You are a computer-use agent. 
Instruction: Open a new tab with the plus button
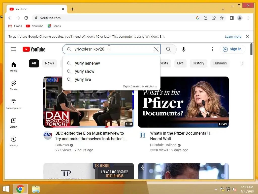click(x=73, y=9)
